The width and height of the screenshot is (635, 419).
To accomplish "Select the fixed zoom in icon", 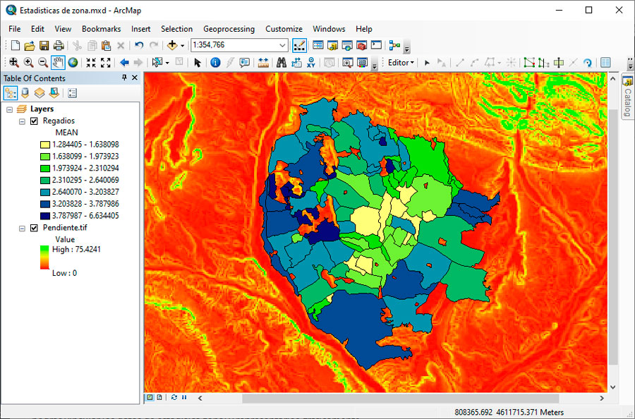I will [91, 62].
